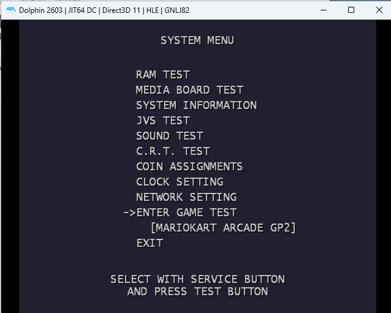The height and width of the screenshot is (313, 391).
Task: Click the -> selection arrow cursor
Action: pos(129,213)
